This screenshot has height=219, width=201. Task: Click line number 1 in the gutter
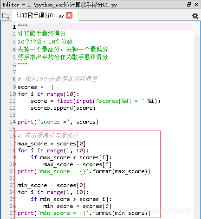pyautogui.click(x=14, y=27)
